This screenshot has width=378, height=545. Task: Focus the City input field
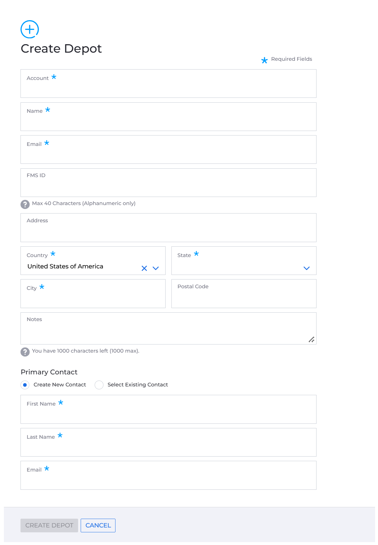coord(93,293)
